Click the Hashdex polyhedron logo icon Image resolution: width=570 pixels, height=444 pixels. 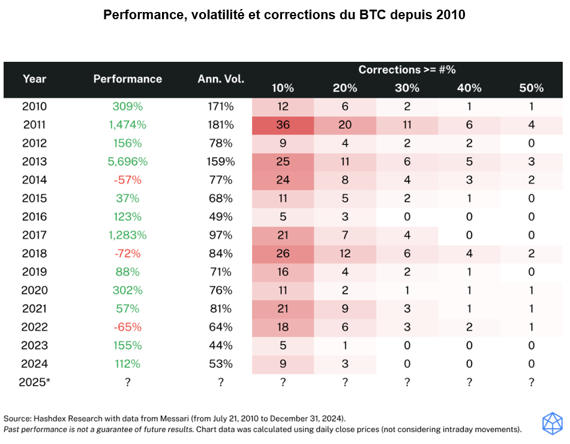point(551,423)
